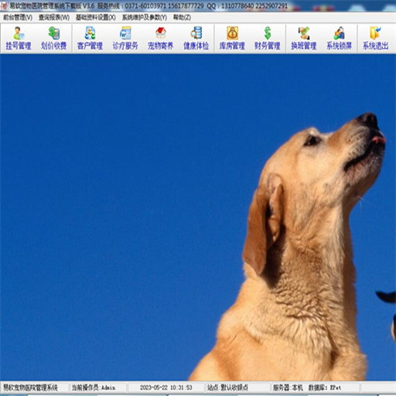Open the 基础资料设置(X) menu
The width and height of the screenshot is (396, 396).
pos(96,18)
